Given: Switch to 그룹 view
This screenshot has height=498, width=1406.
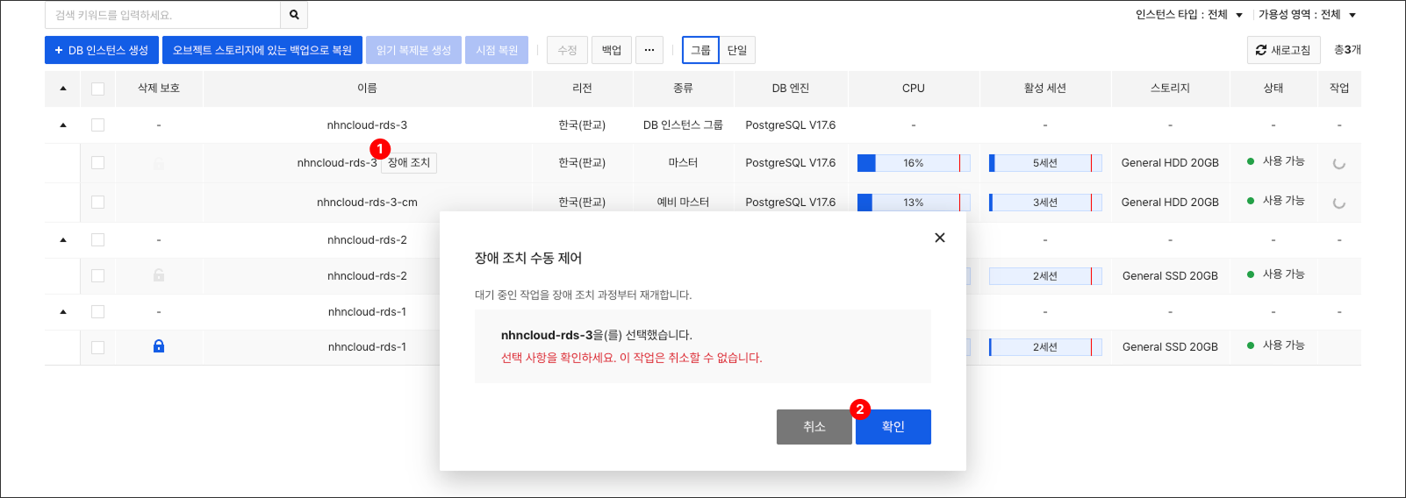Looking at the screenshot, I should [700, 50].
